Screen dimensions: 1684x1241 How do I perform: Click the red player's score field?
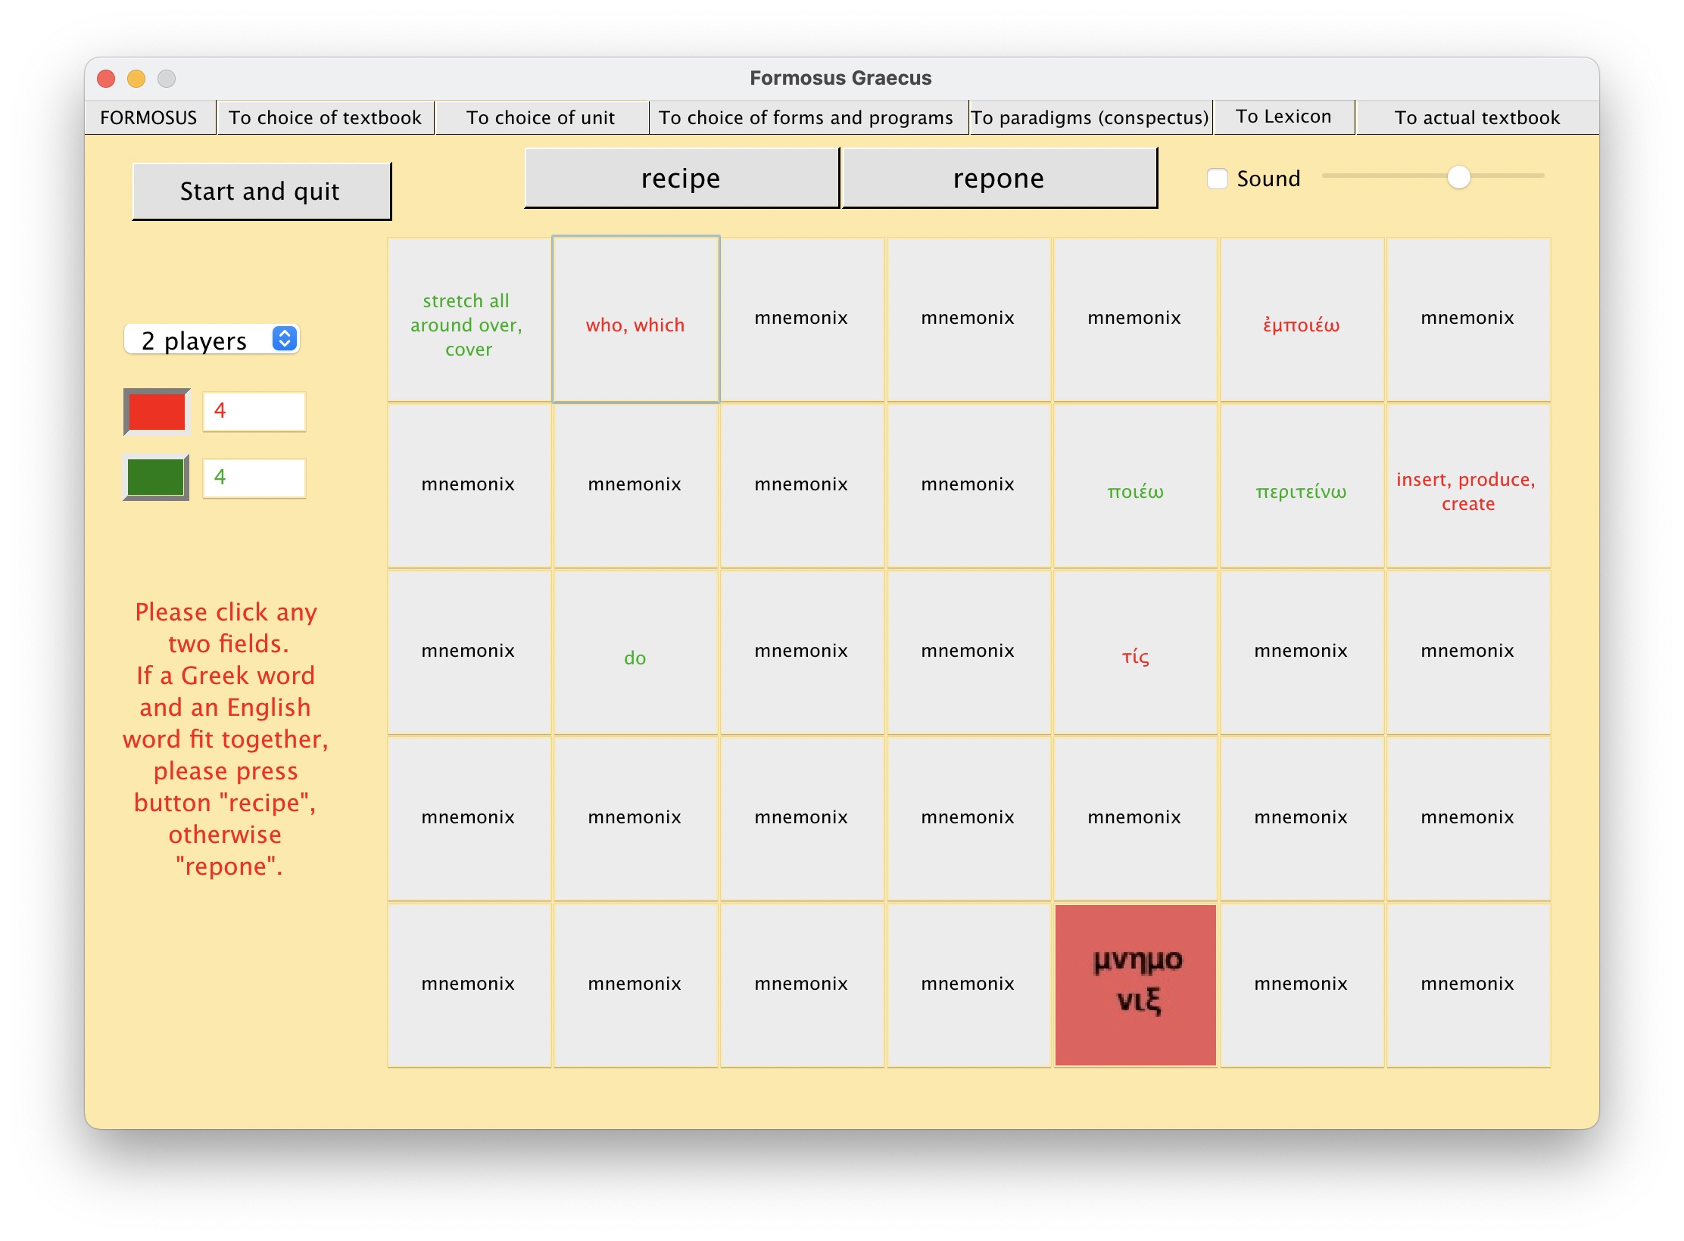[254, 412]
